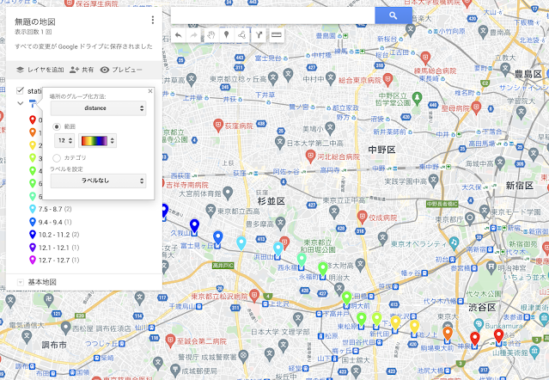Click the yellow-green map pin at 新代田

point(376,319)
